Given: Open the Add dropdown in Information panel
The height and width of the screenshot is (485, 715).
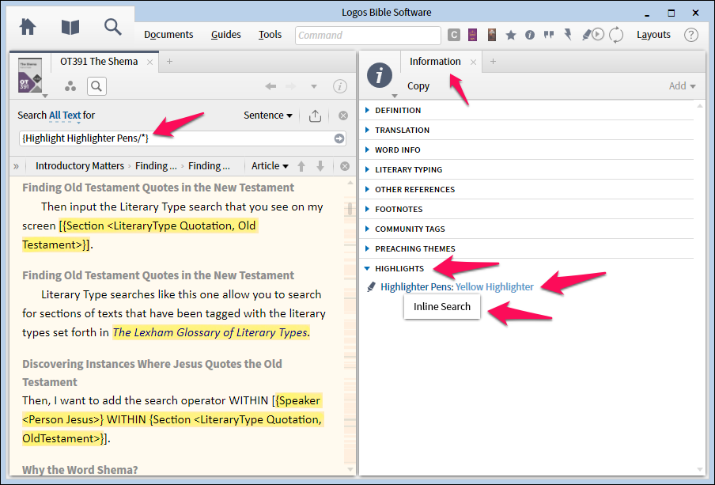Looking at the screenshot, I should click(682, 85).
